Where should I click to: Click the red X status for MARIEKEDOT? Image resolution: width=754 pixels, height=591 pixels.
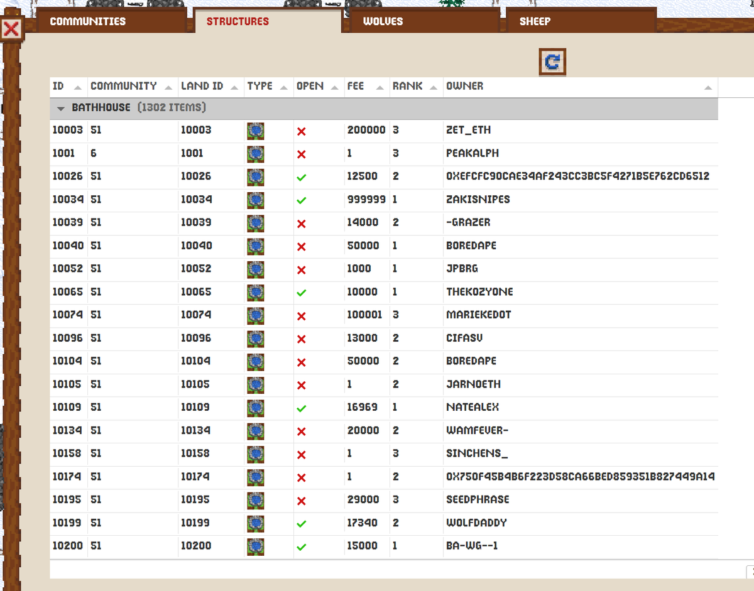302,317
